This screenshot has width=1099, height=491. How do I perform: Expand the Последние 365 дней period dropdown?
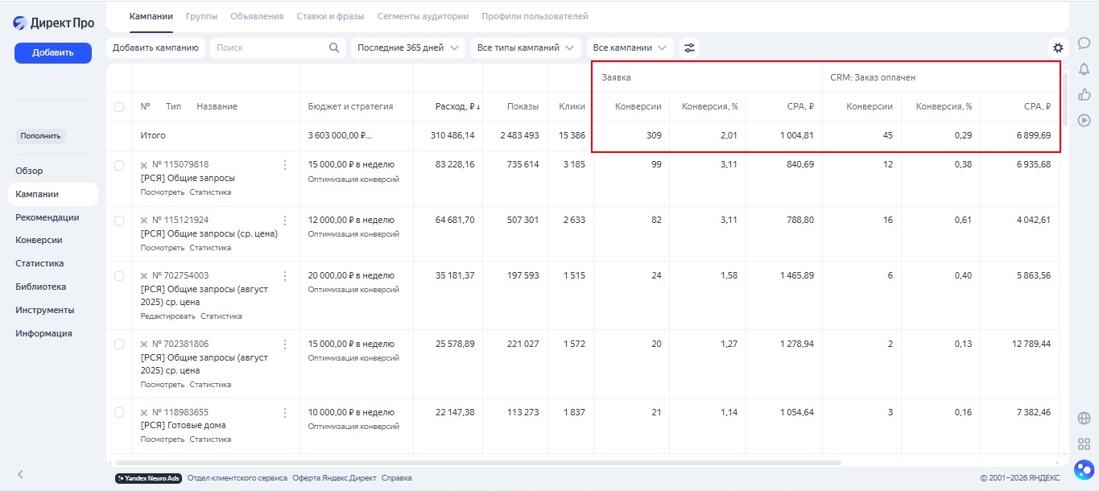coord(408,47)
